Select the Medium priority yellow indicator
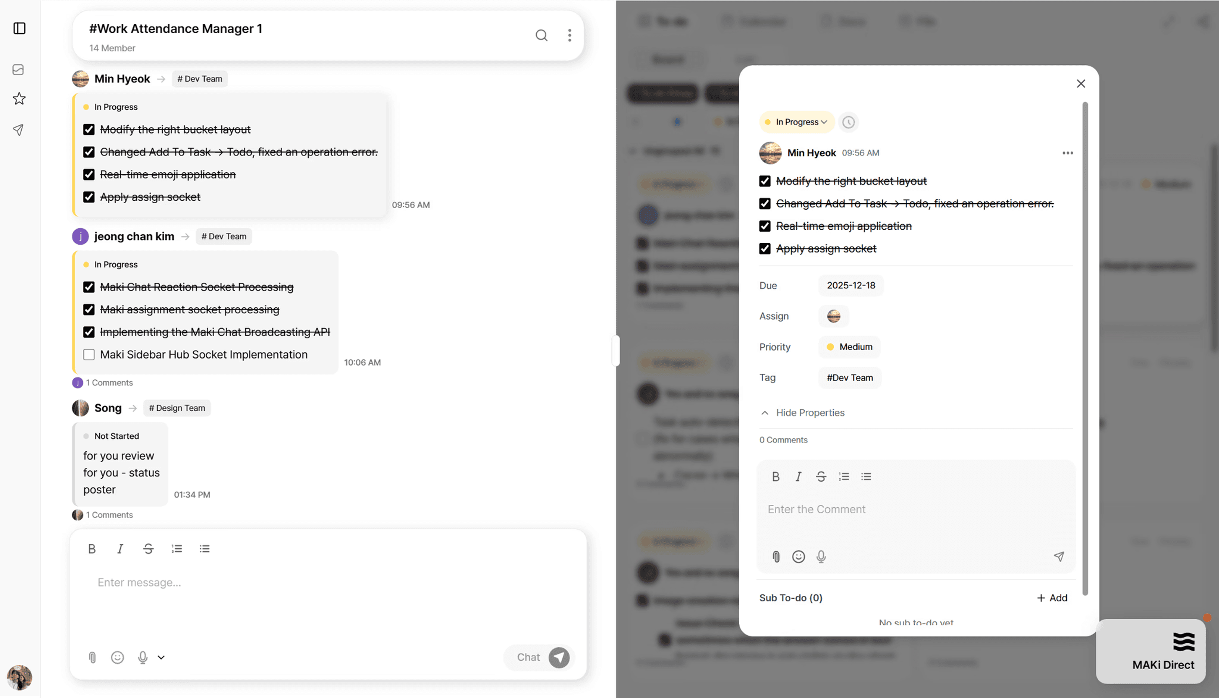The height and width of the screenshot is (698, 1219). pos(830,347)
